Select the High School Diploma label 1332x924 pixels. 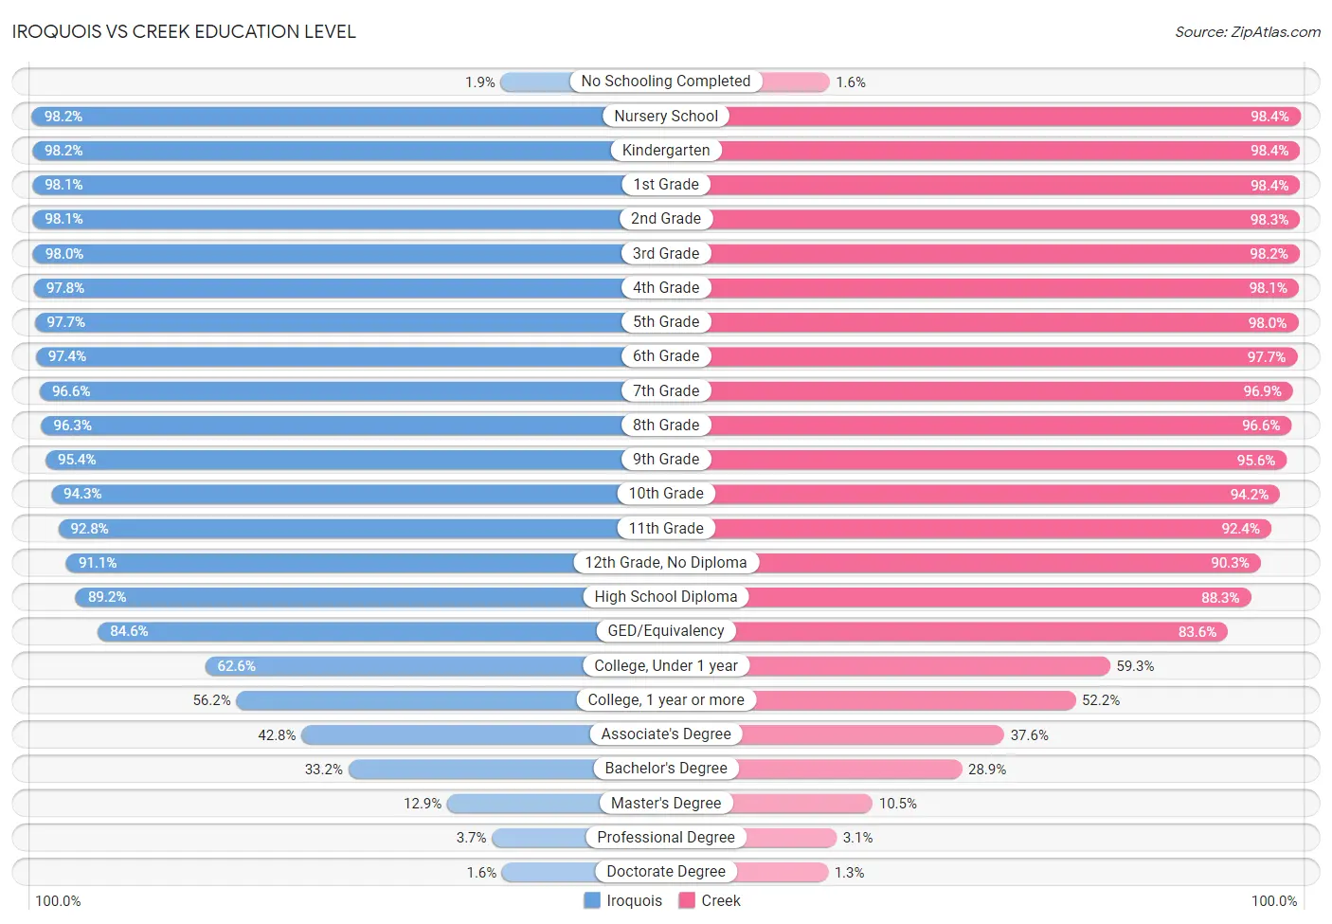(x=666, y=597)
